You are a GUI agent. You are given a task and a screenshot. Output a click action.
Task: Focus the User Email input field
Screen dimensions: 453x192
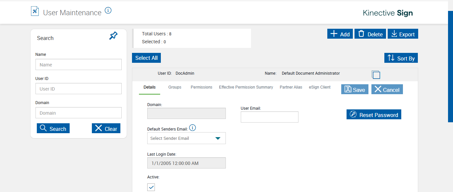pyautogui.click(x=269, y=117)
